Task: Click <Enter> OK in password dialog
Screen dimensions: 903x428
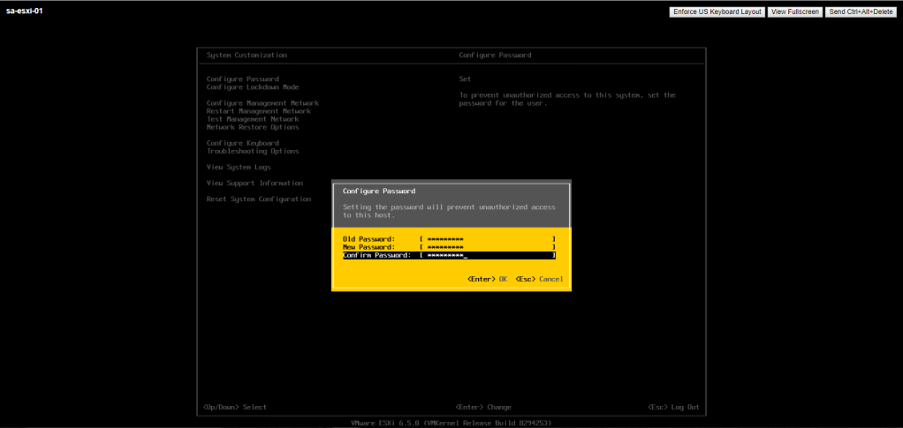Action: click(x=487, y=279)
